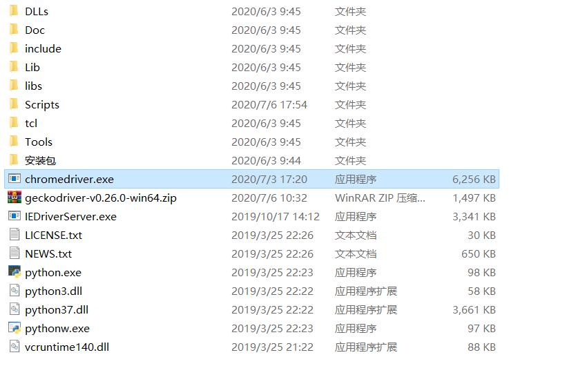Select the LICENSE.txt document icon

[x=15, y=234]
